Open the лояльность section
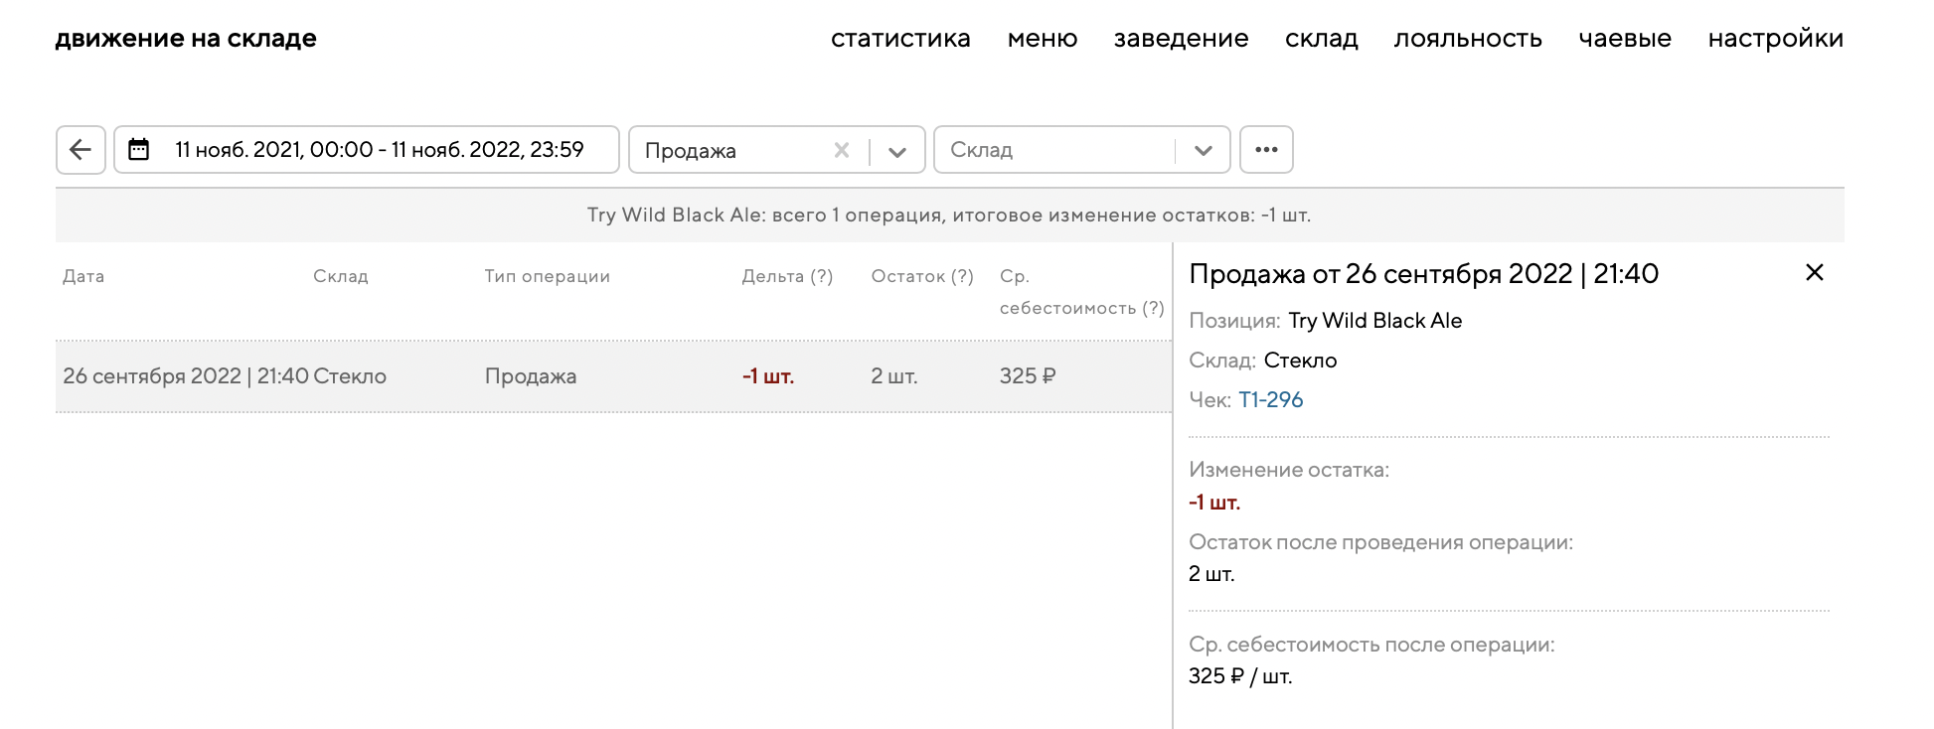The height and width of the screenshot is (729, 1934). coord(1468,39)
